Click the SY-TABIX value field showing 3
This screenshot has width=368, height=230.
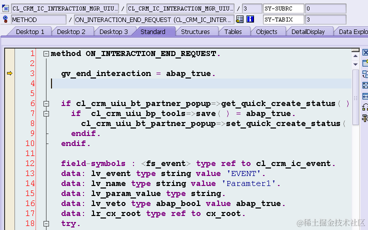[325, 19]
